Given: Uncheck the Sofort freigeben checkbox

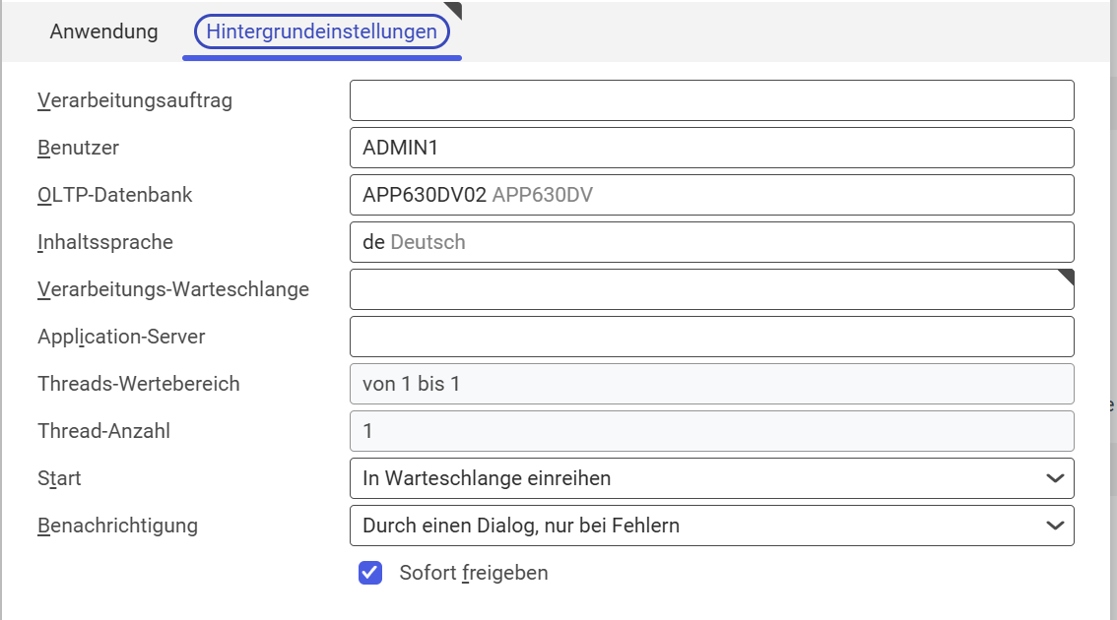Looking at the screenshot, I should point(370,573).
